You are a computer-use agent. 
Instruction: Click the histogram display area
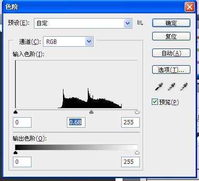tap(76, 84)
